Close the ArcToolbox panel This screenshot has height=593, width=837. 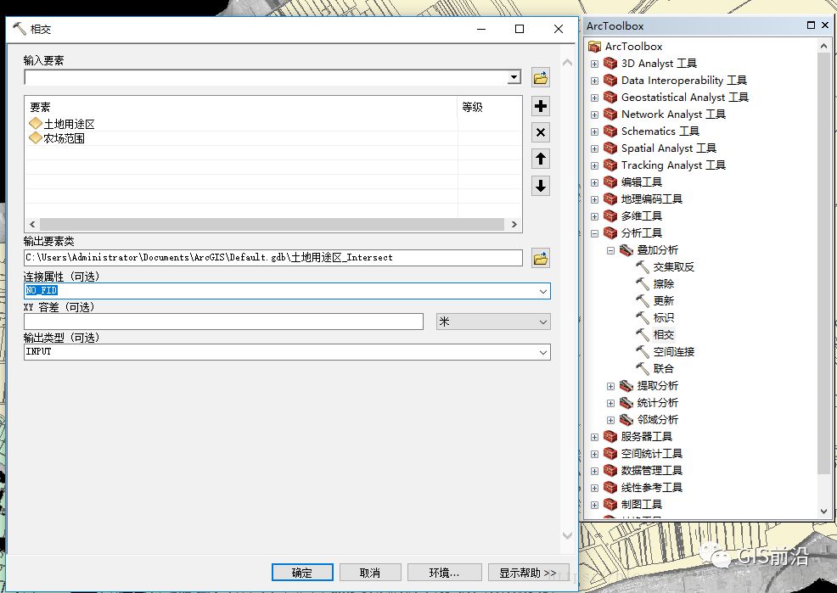(x=825, y=25)
